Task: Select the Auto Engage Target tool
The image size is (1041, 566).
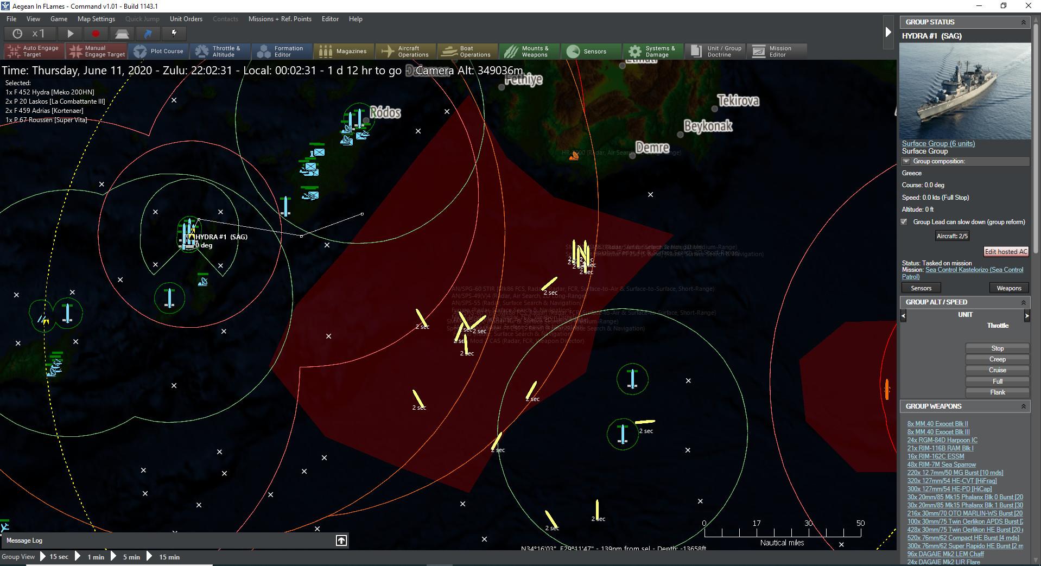Action: [x=33, y=50]
